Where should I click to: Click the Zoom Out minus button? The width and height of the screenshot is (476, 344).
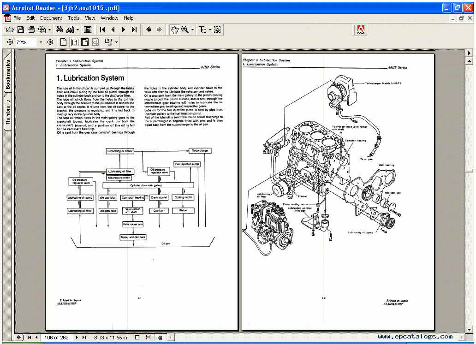[10, 42]
